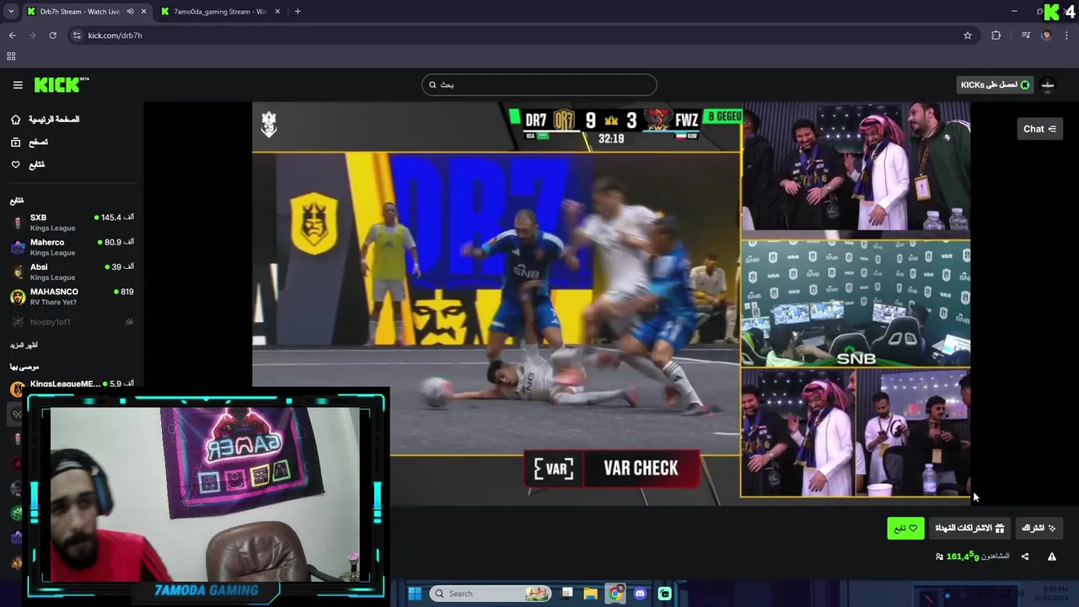The image size is (1079, 607).
Task: Click the Subscribe button
Action: tap(1039, 529)
